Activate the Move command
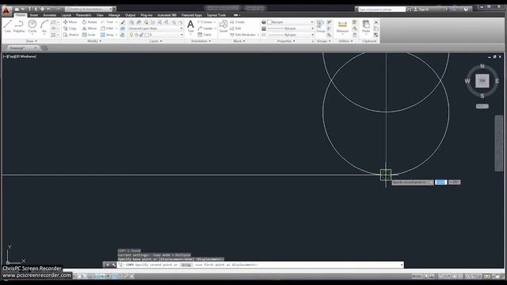 [71, 22]
